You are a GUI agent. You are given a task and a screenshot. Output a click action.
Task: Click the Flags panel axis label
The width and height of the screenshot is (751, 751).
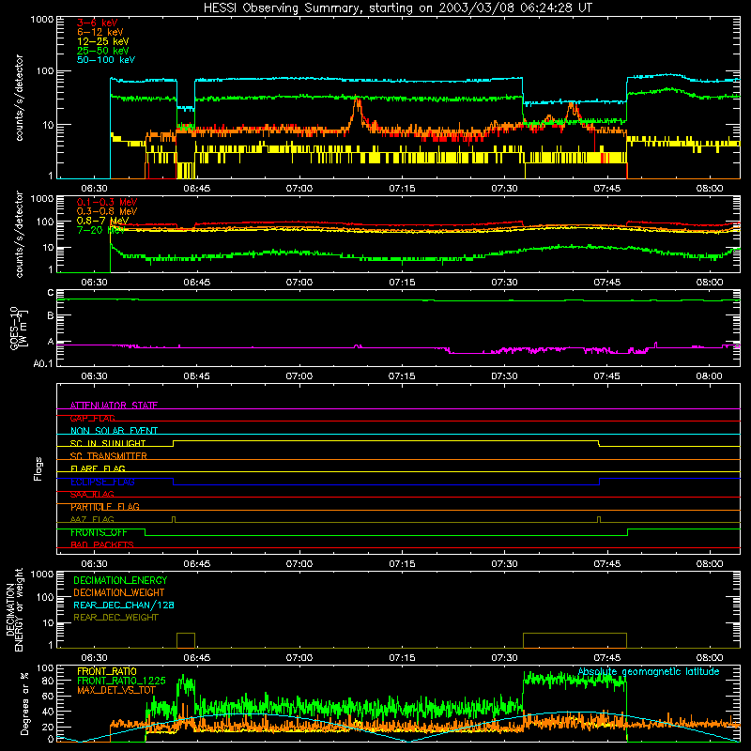point(38,468)
